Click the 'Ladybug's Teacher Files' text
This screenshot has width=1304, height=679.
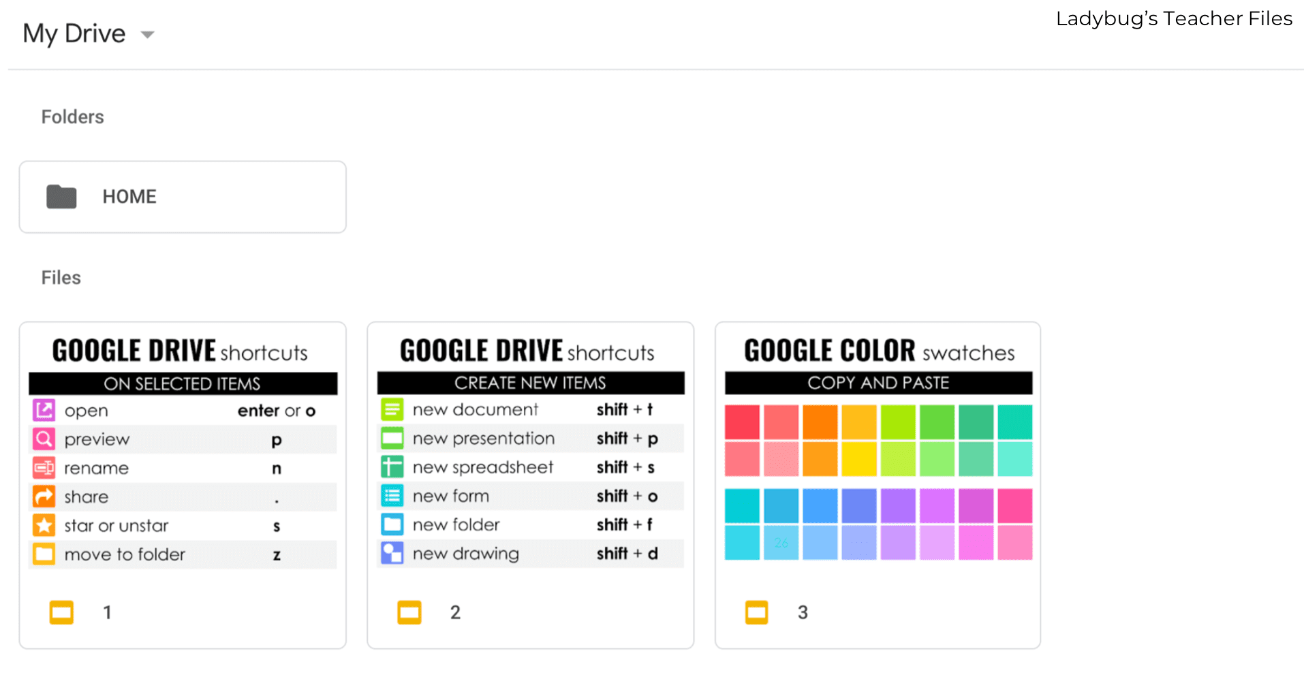[1174, 18]
